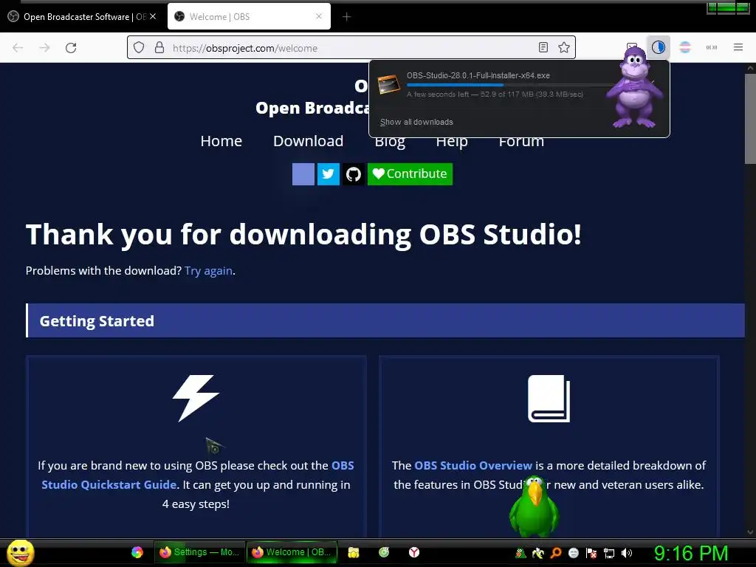Open the Blog nav link

pos(390,142)
